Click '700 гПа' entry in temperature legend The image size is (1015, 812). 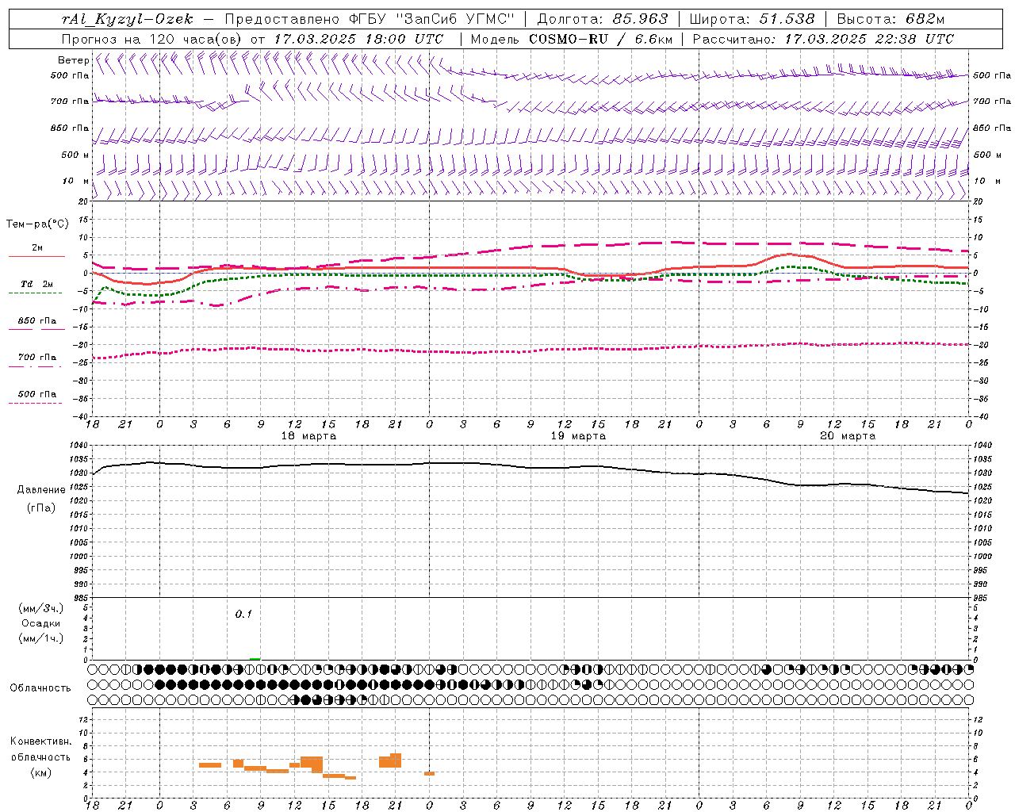pos(37,358)
